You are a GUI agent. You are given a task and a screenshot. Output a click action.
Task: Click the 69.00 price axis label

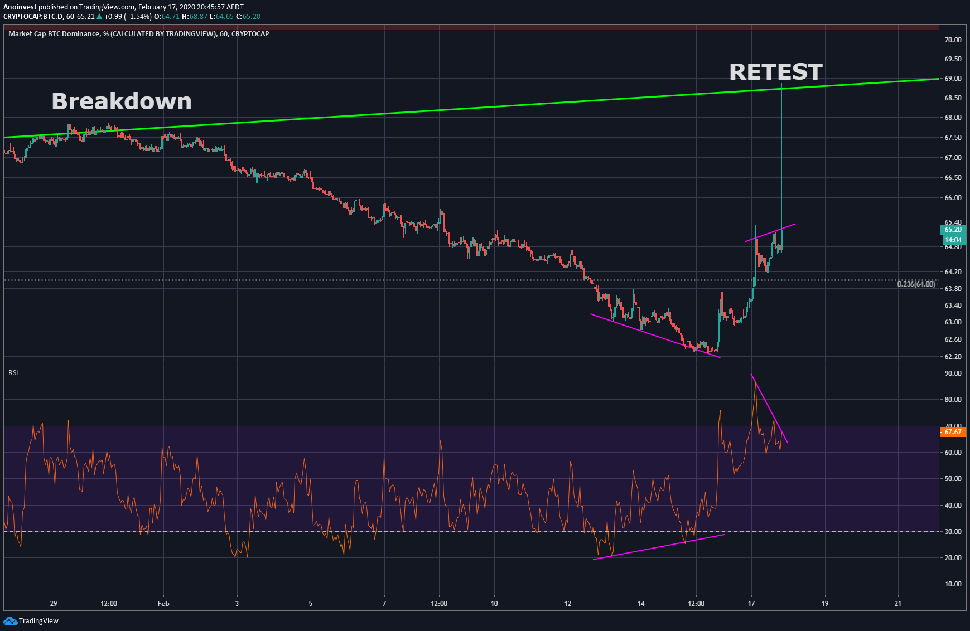953,79
